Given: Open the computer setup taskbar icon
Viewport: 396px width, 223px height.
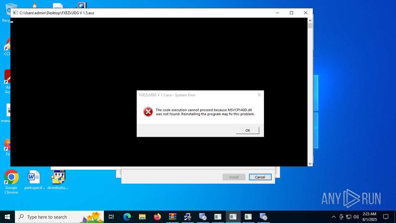Looking at the screenshot, I should pyautogui.click(x=188, y=217).
